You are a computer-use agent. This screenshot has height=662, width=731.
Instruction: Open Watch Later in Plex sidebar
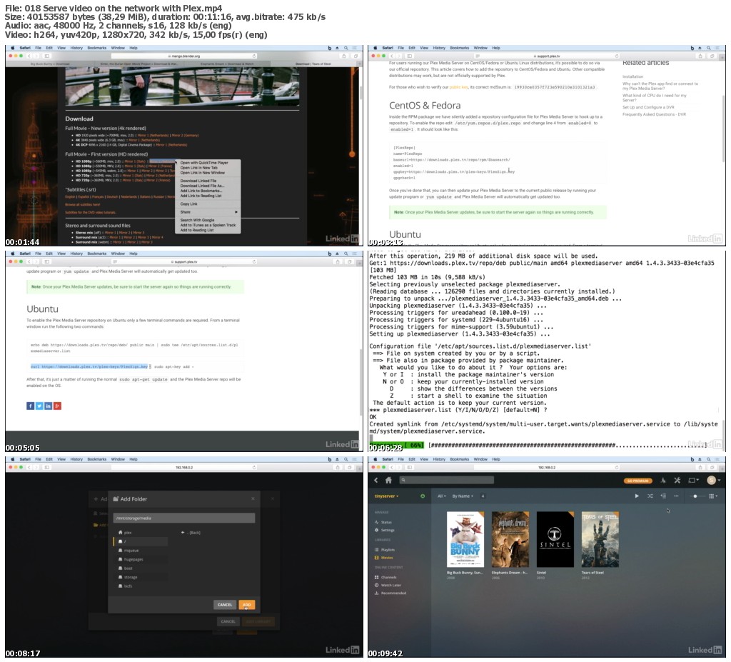[388, 586]
